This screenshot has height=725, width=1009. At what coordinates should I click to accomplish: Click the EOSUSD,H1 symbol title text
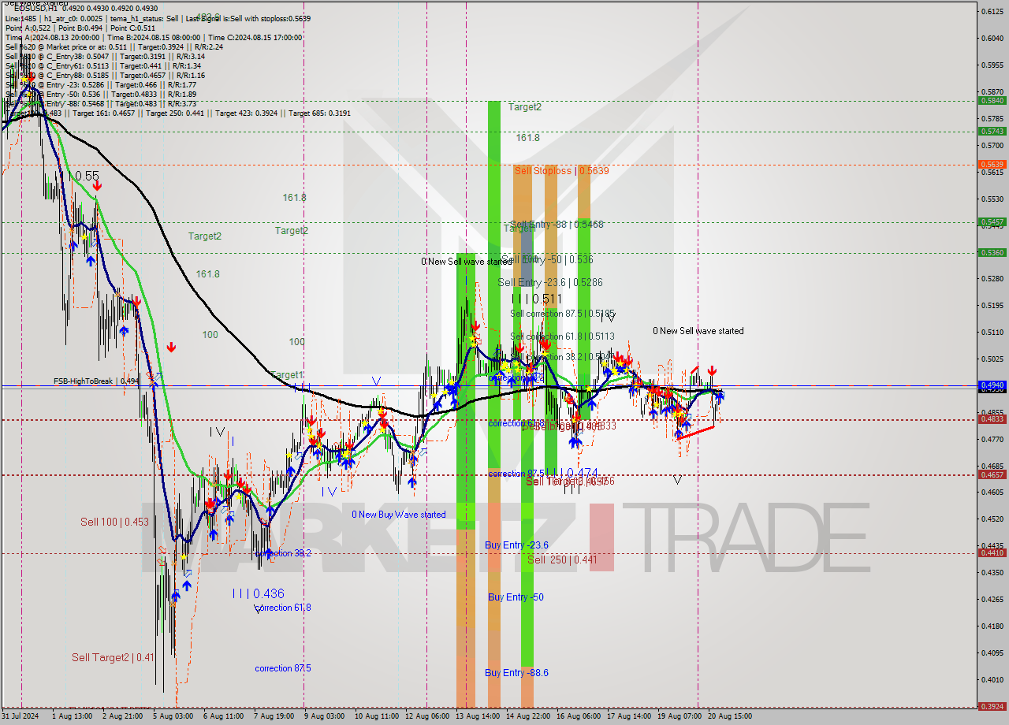[35, 8]
